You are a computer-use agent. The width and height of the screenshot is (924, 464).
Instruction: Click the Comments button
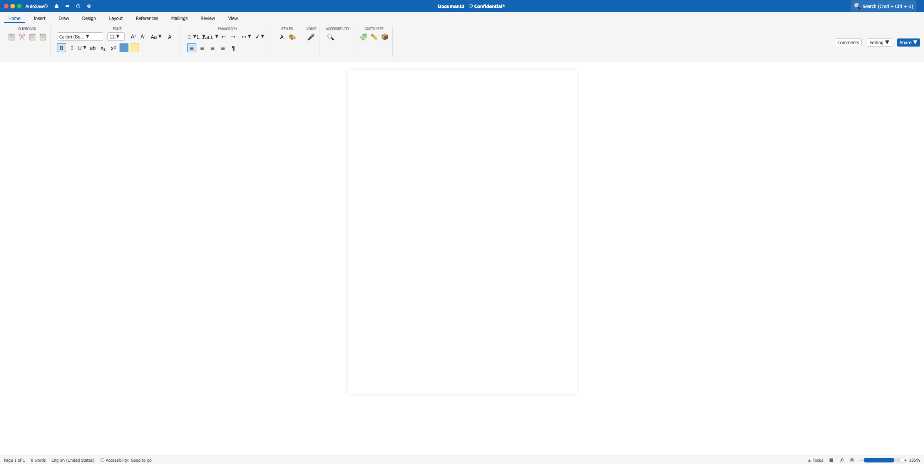click(848, 43)
